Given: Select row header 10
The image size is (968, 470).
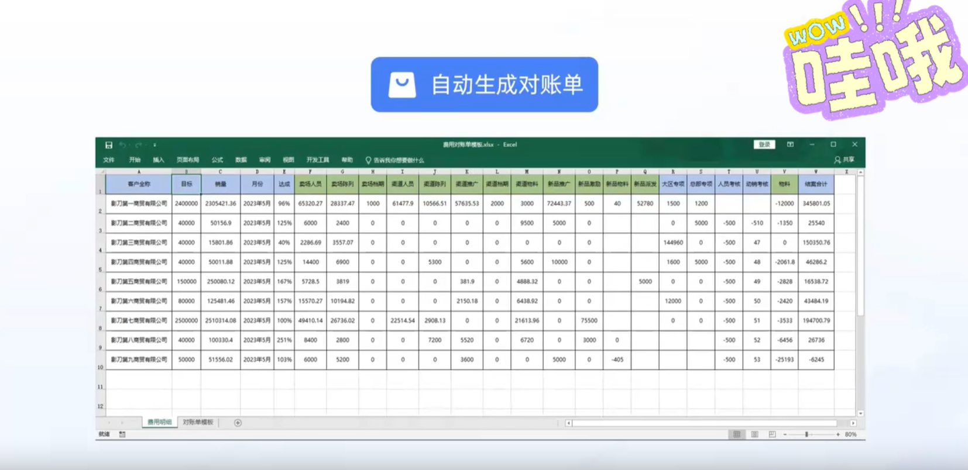Looking at the screenshot, I should 101,360.
